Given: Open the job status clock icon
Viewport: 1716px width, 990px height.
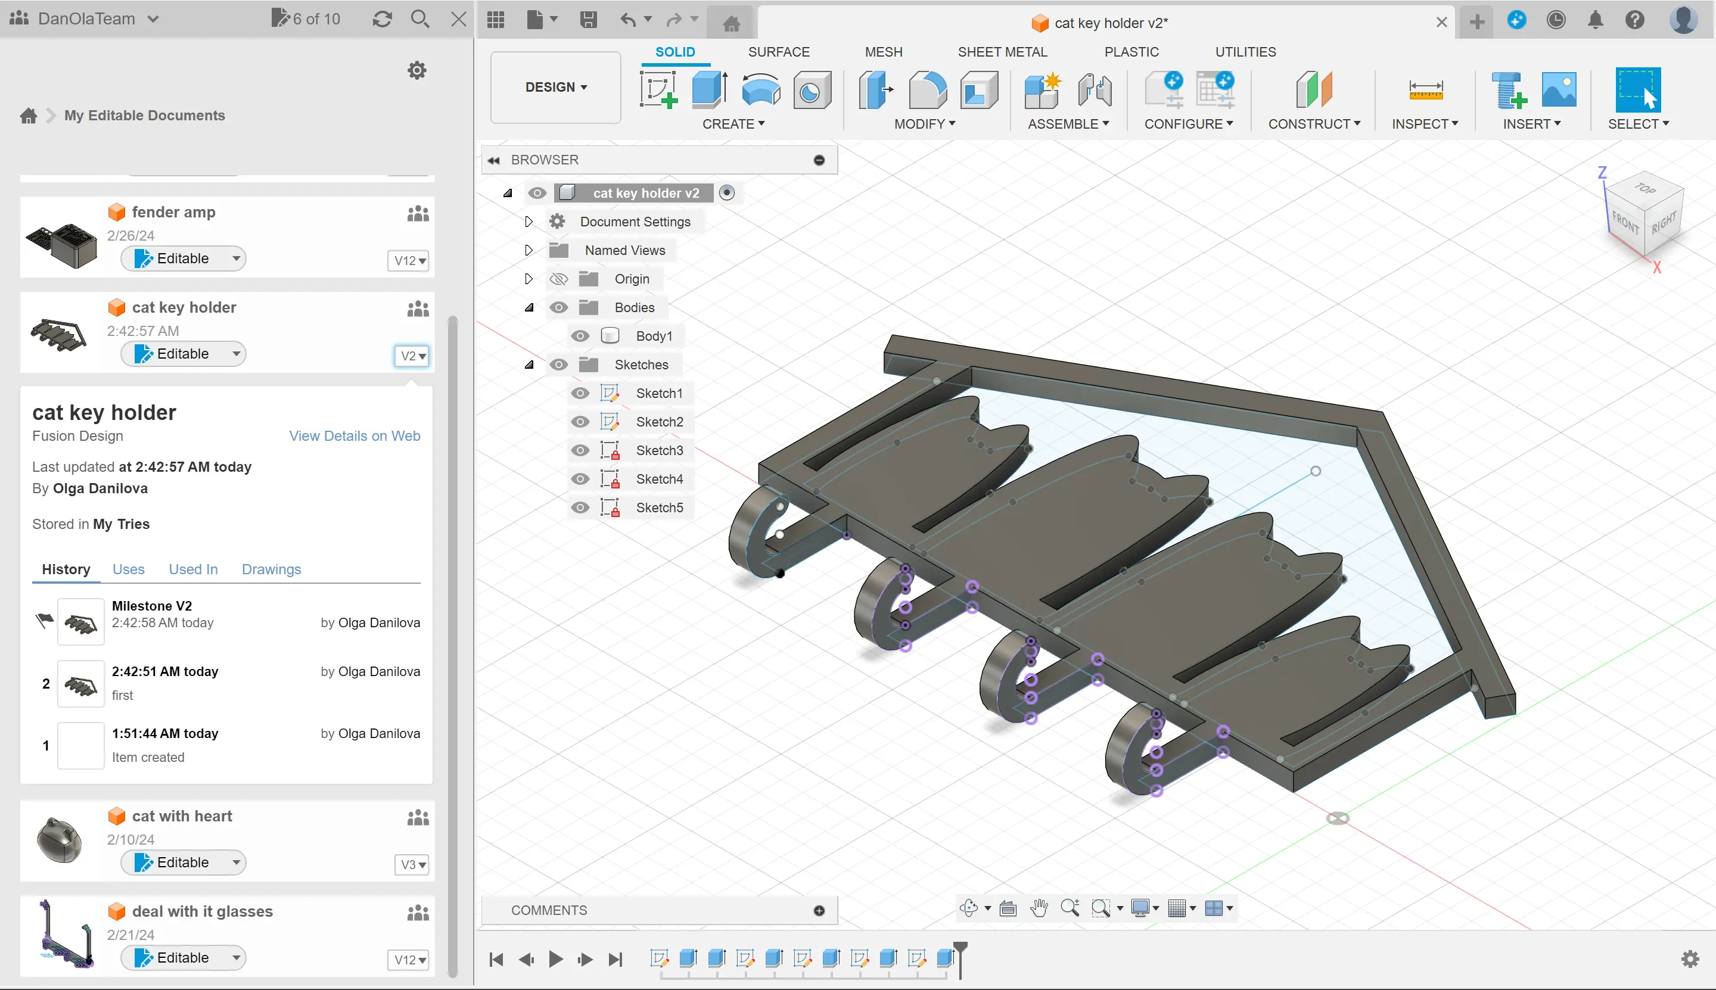Looking at the screenshot, I should pos(1556,20).
